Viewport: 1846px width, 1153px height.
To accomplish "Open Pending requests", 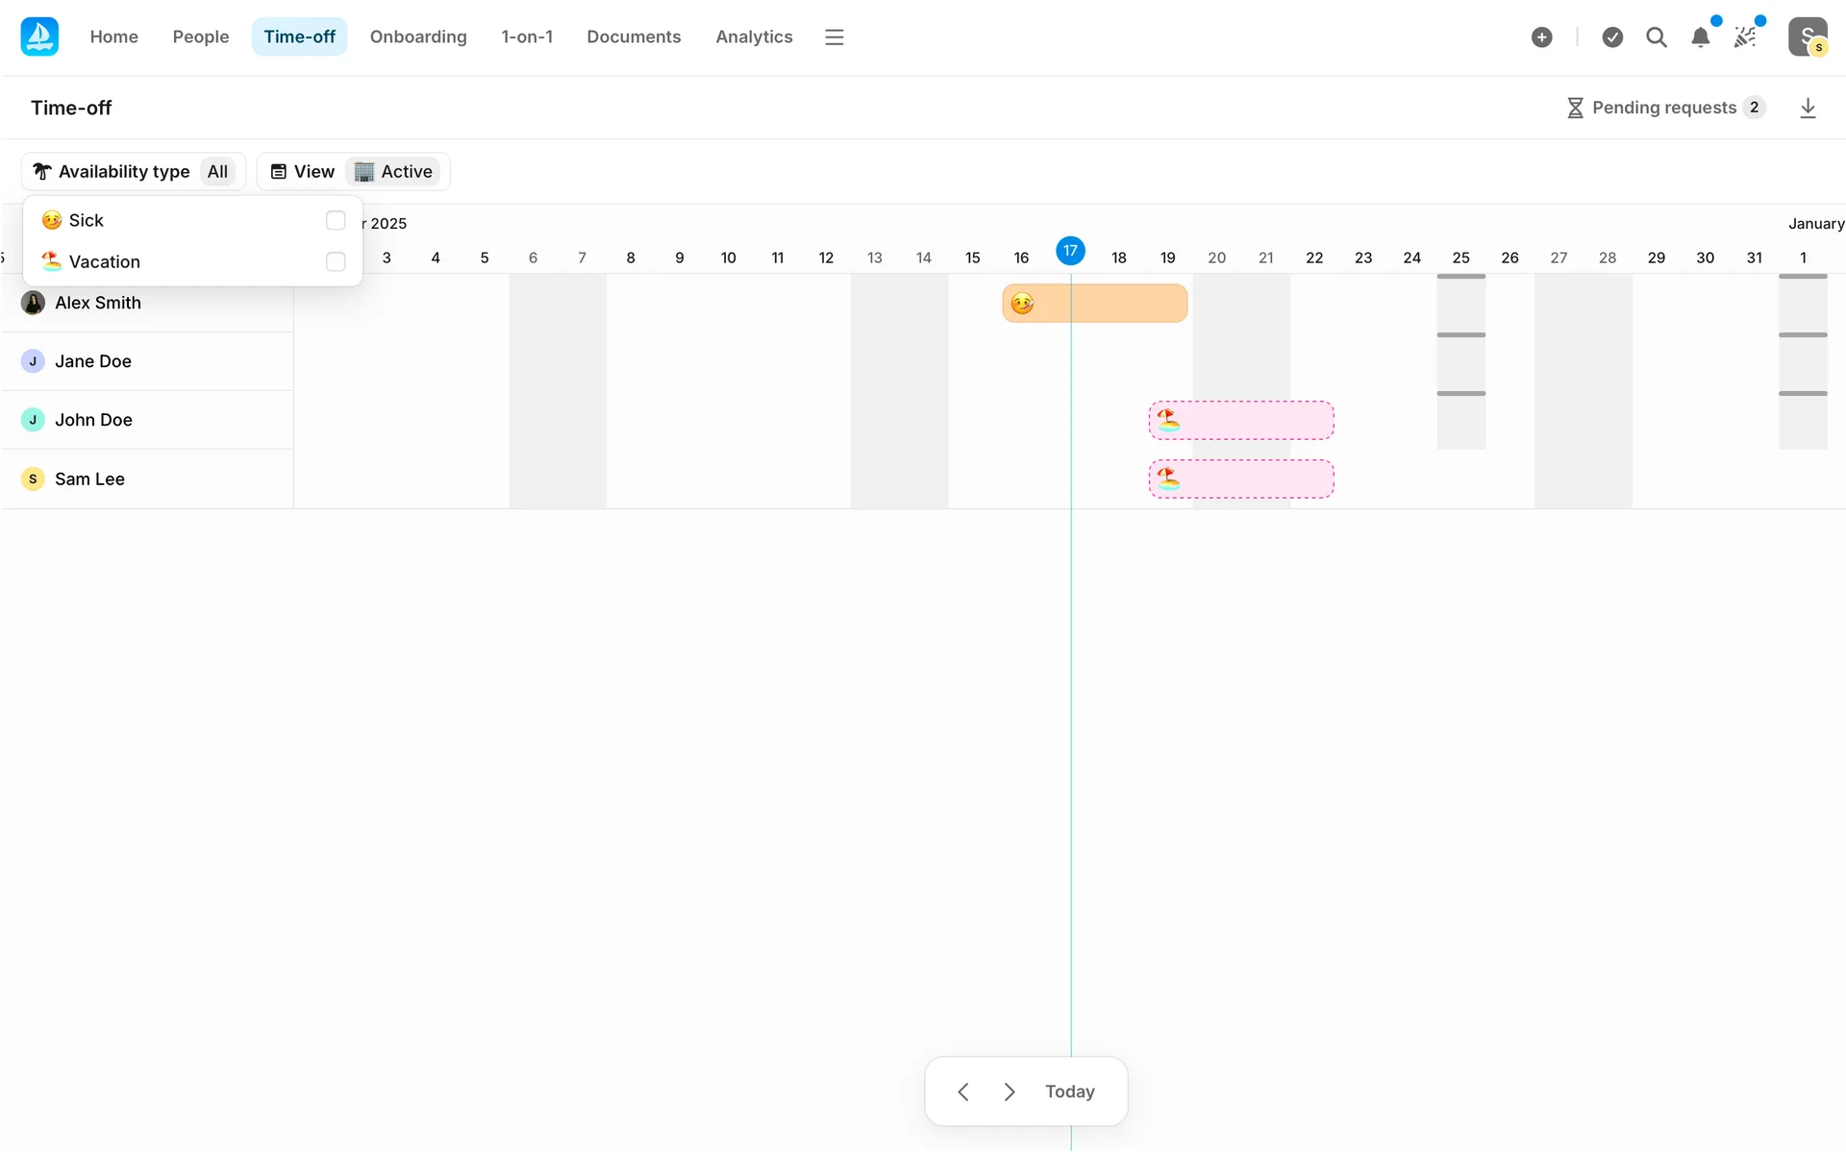I will click(1665, 108).
